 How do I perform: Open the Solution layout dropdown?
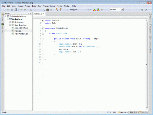122,10
